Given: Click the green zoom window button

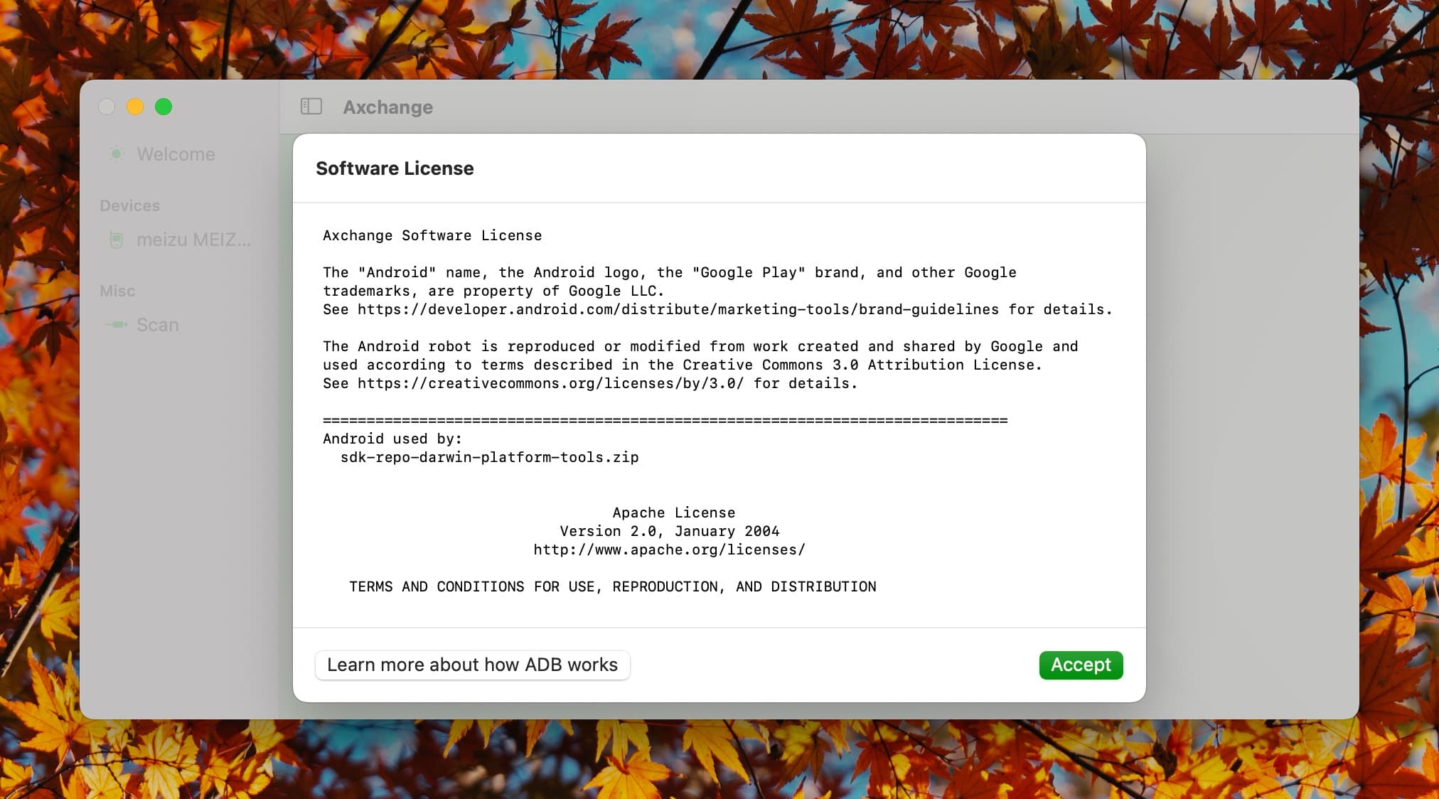Looking at the screenshot, I should tap(164, 107).
